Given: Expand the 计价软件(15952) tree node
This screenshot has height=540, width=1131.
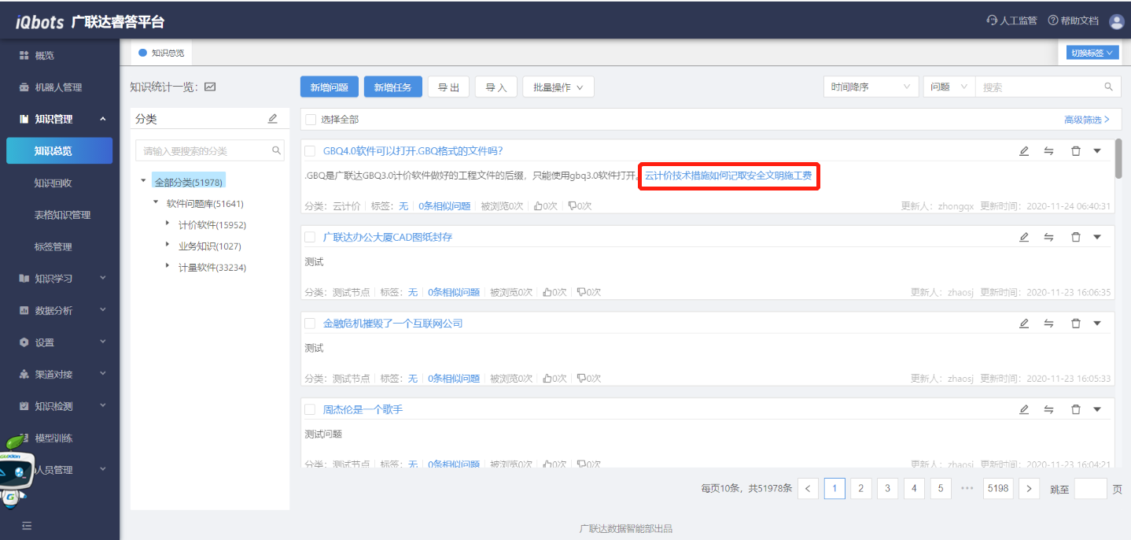Looking at the screenshot, I should click(168, 224).
